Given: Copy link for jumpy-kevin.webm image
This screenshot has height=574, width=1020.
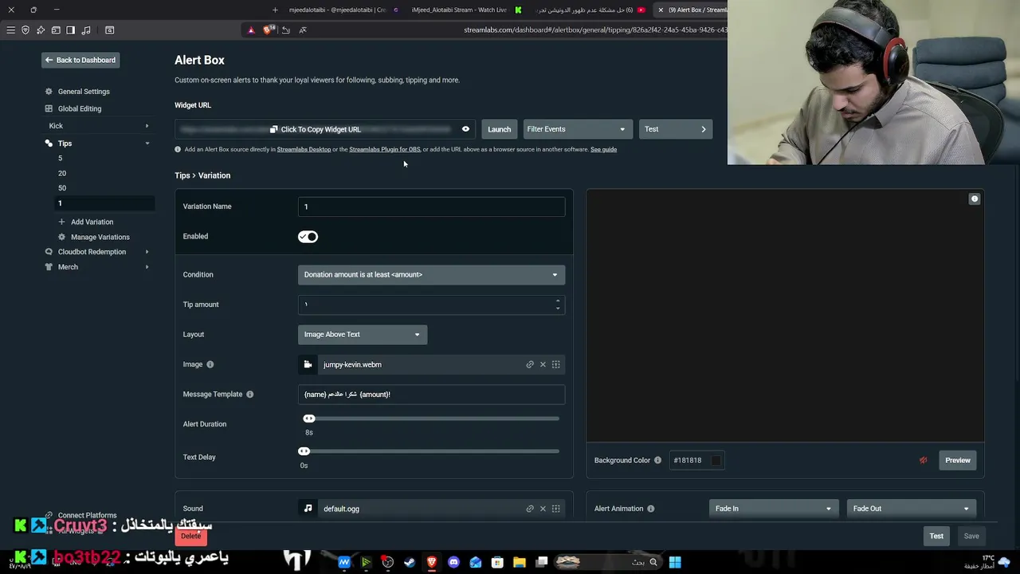Looking at the screenshot, I should tap(530, 364).
